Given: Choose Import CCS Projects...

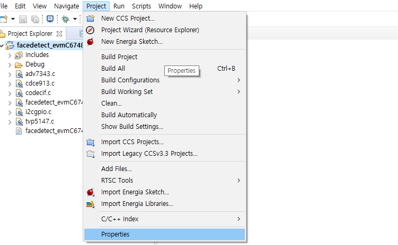Looking at the screenshot, I should click(164, 142).
